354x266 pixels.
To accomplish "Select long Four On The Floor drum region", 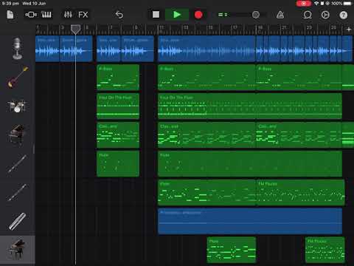I will point(250,106).
